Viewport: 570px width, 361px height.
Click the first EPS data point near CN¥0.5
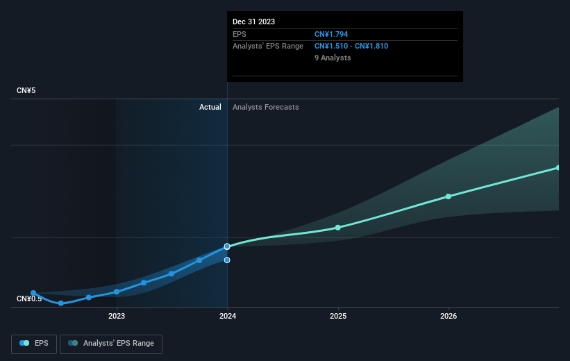pyautogui.click(x=33, y=293)
